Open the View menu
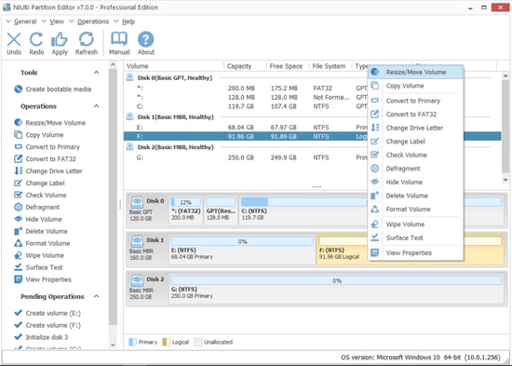Image resolution: width=512 pixels, height=366 pixels. click(57, 21)
